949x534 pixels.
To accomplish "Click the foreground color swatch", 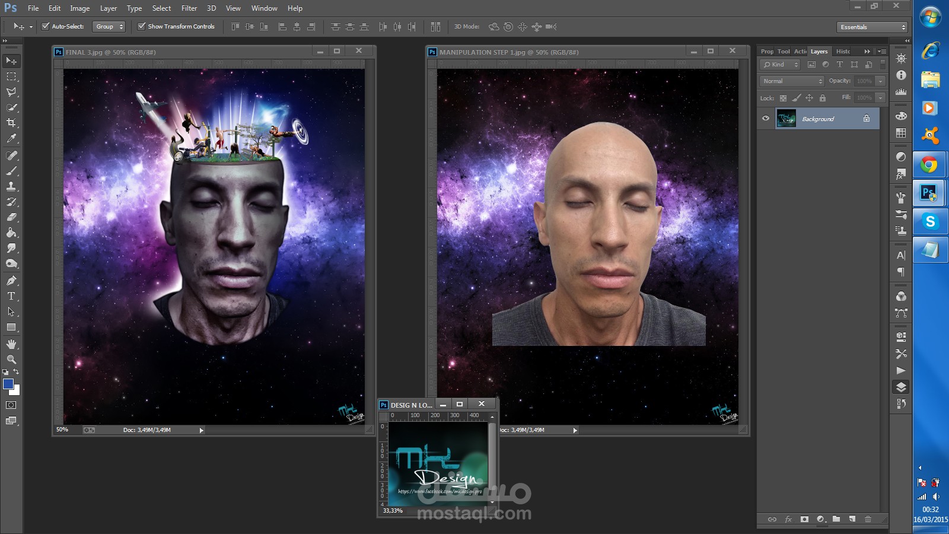I will pos(8,384).
